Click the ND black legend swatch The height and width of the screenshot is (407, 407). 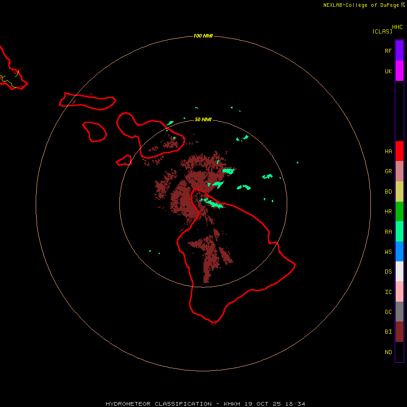click(399, 352)
